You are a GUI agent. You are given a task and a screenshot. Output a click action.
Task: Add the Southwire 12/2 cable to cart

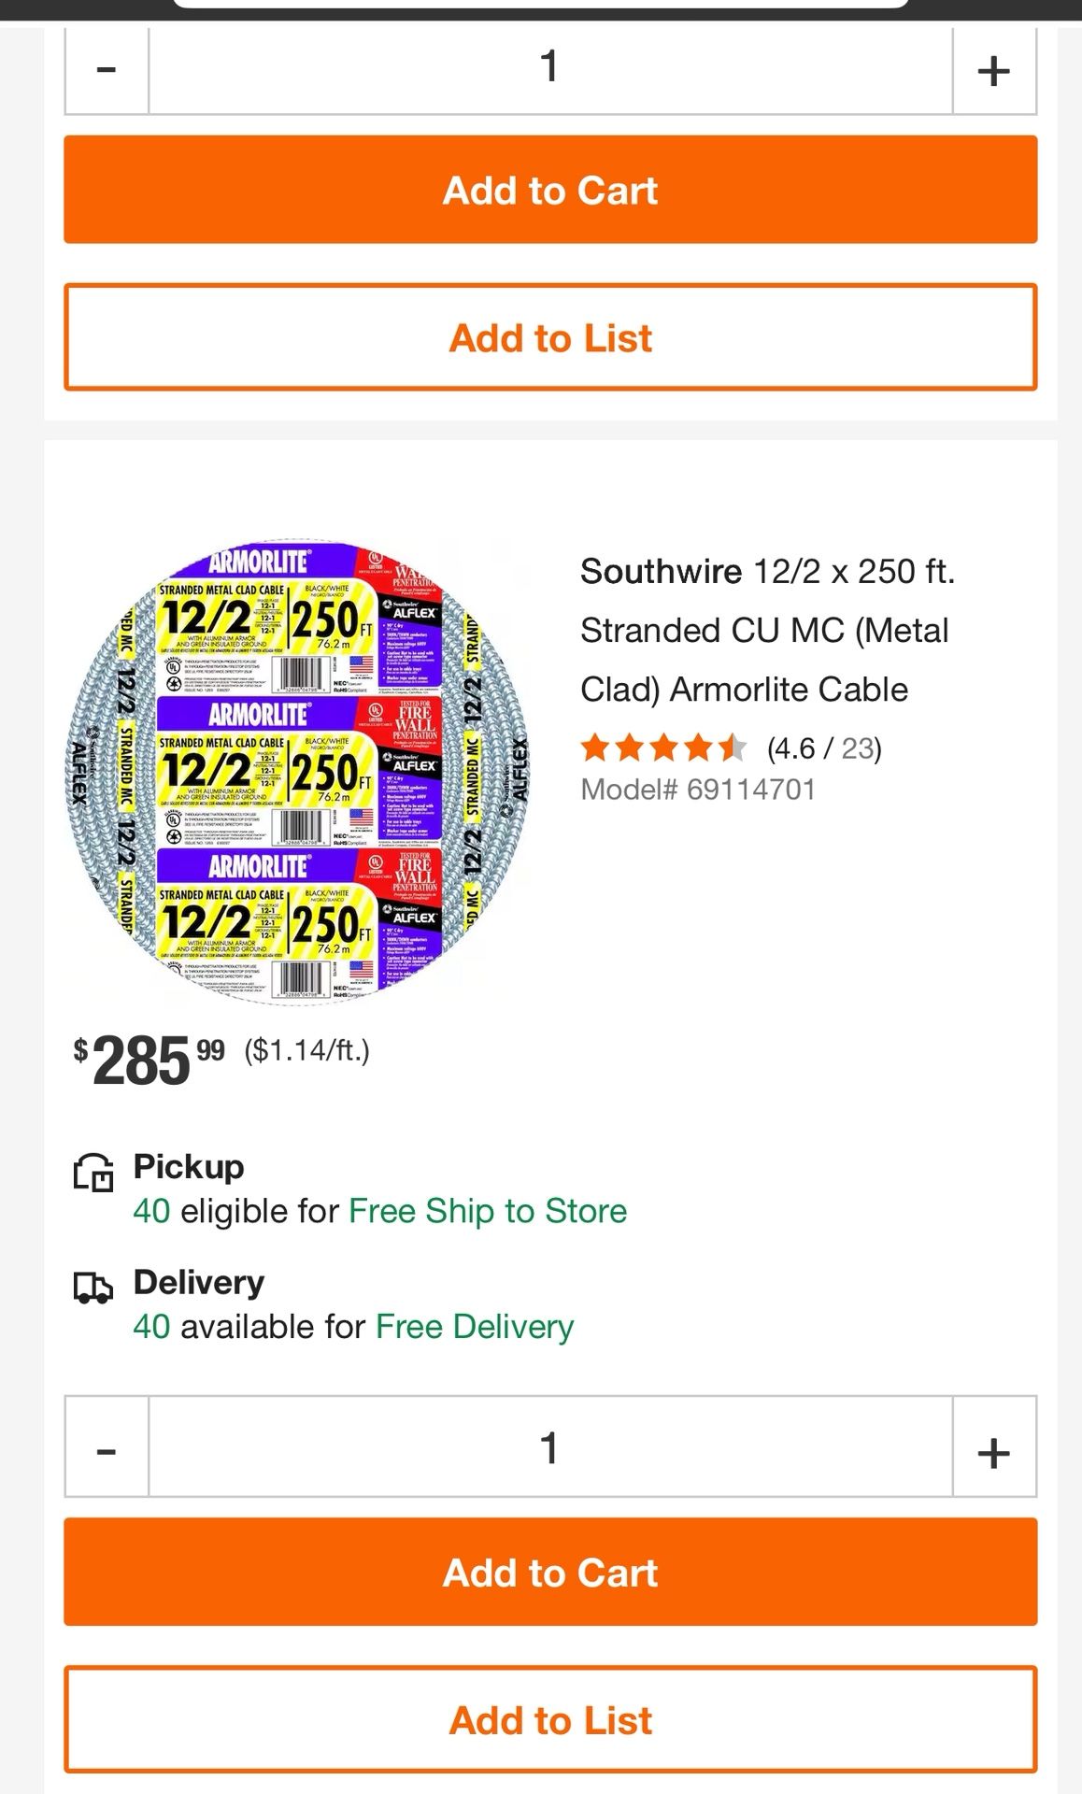(550, 1572)
